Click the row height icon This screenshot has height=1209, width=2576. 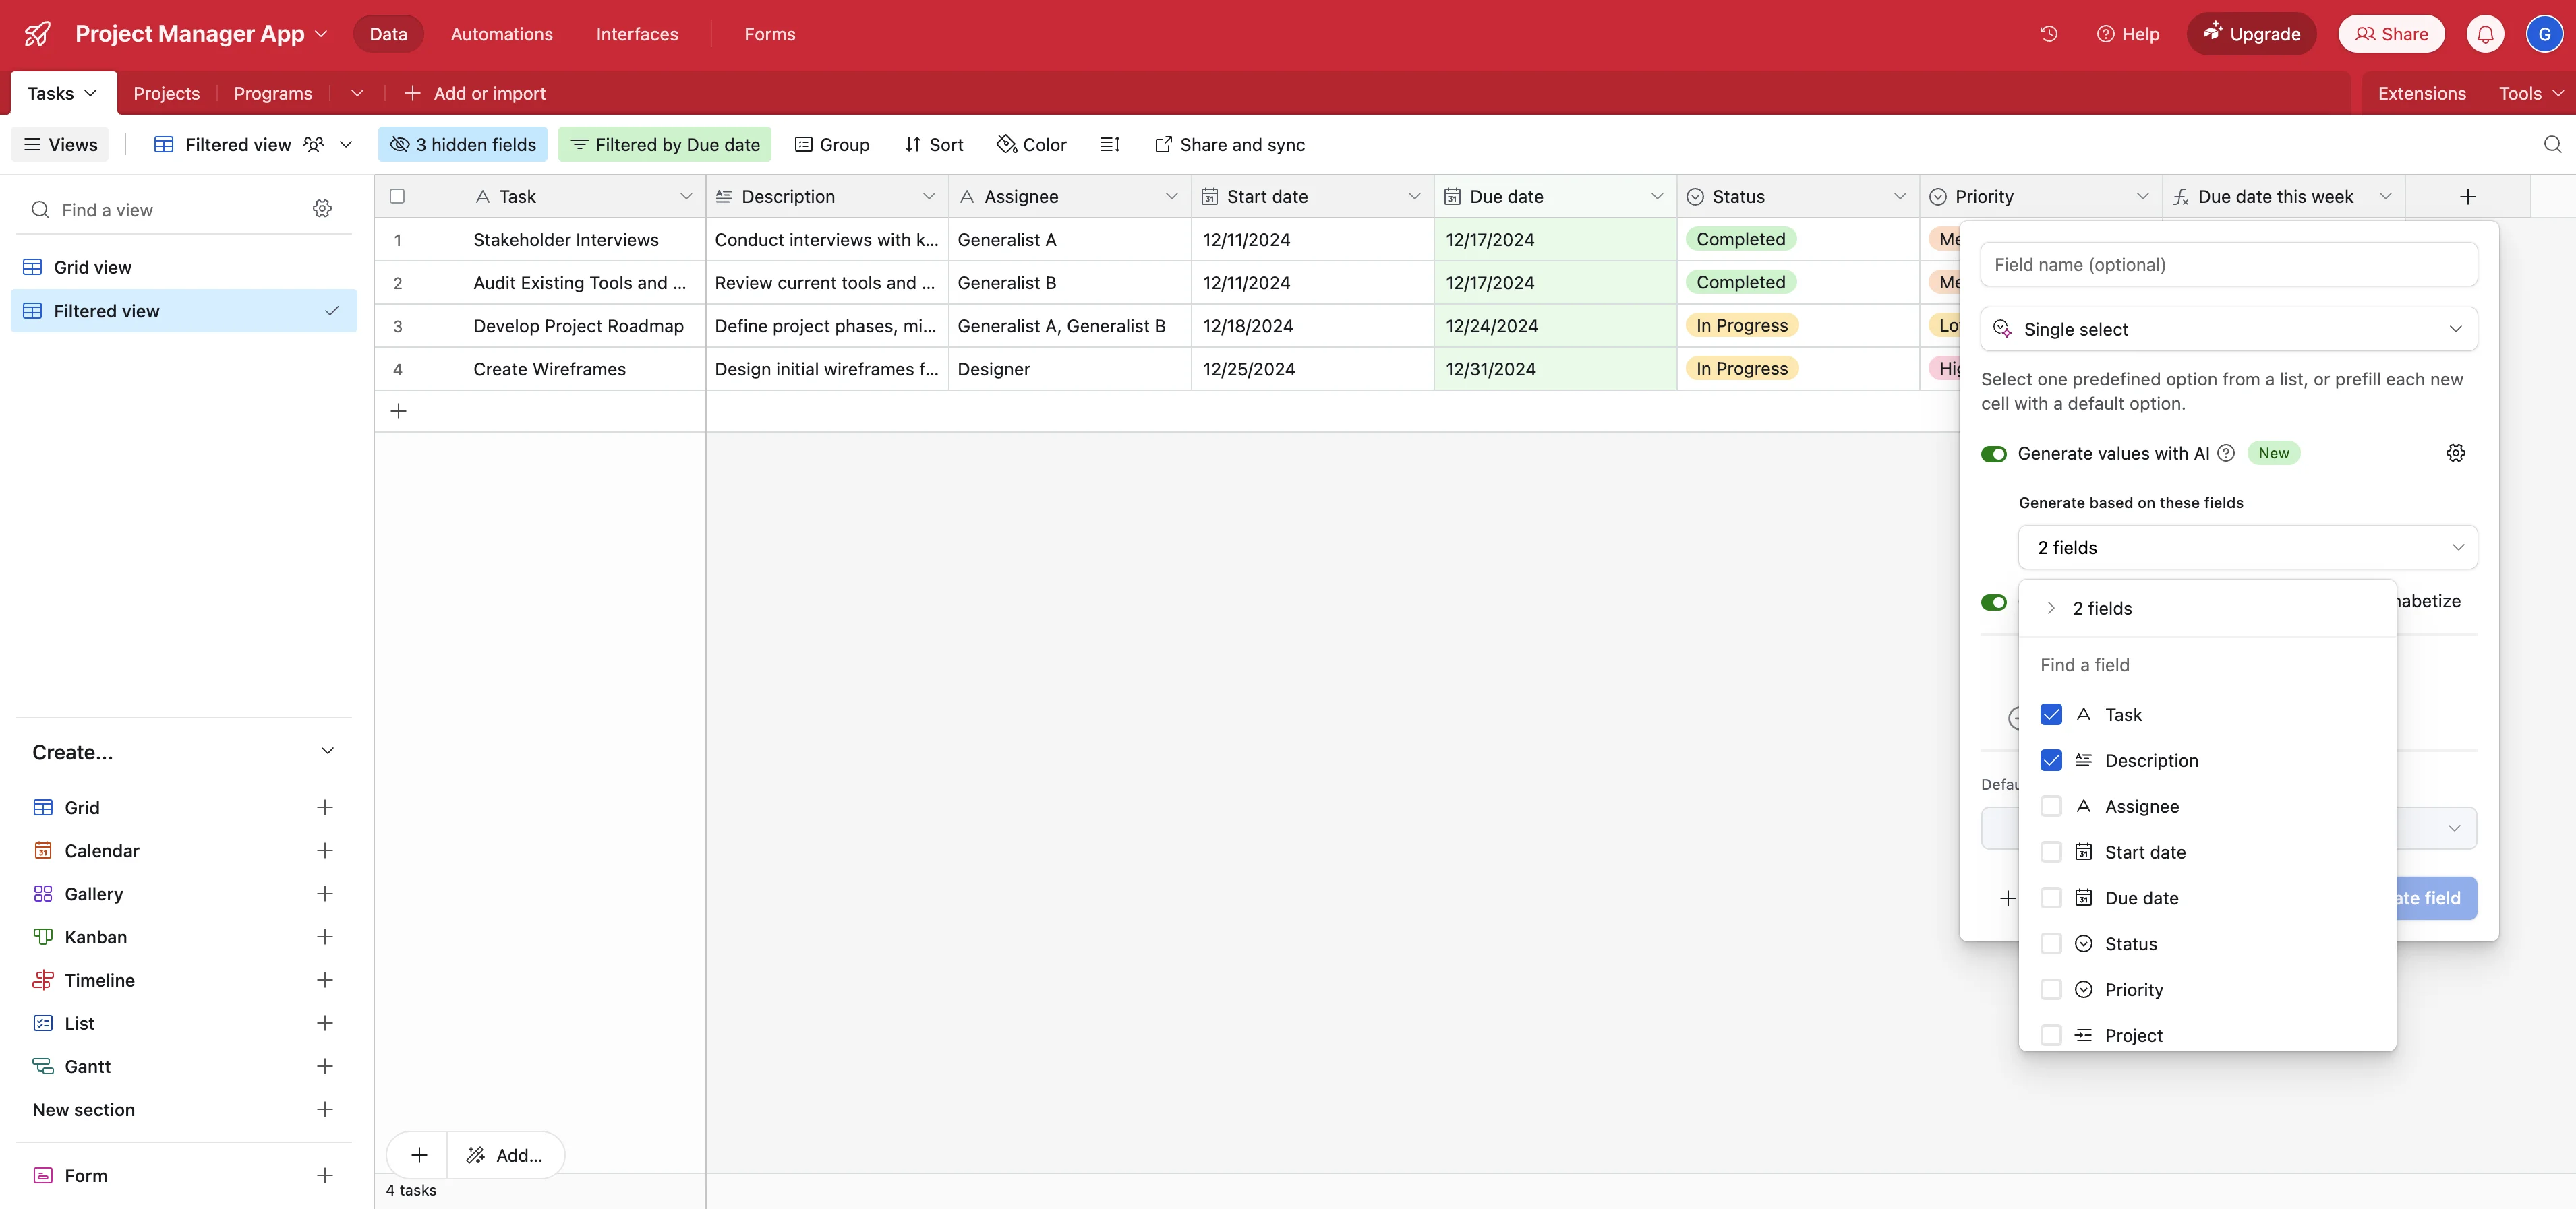pyautogui.click(x=1109, y=145)
